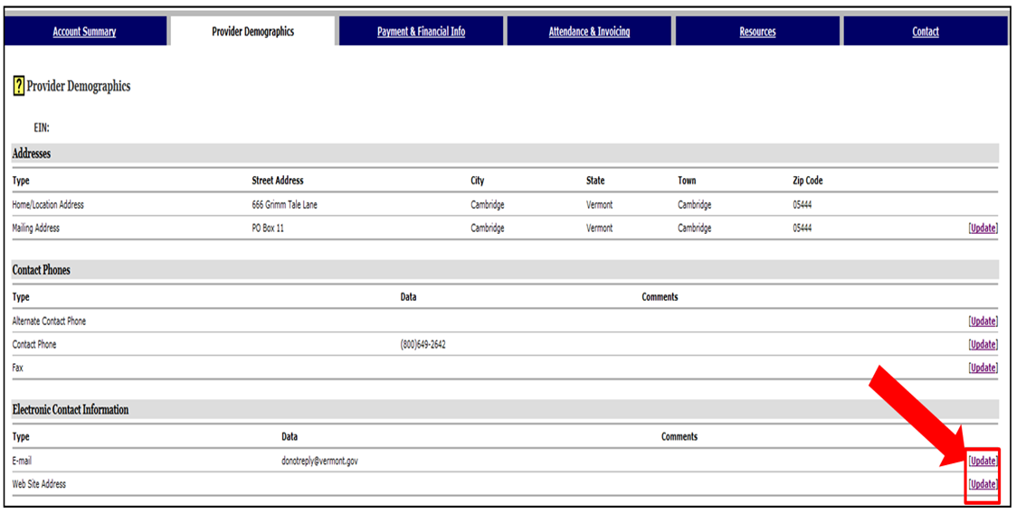Click Update for Web Site Address
Screen dimensions: 1016x513
tap(983, 484)
